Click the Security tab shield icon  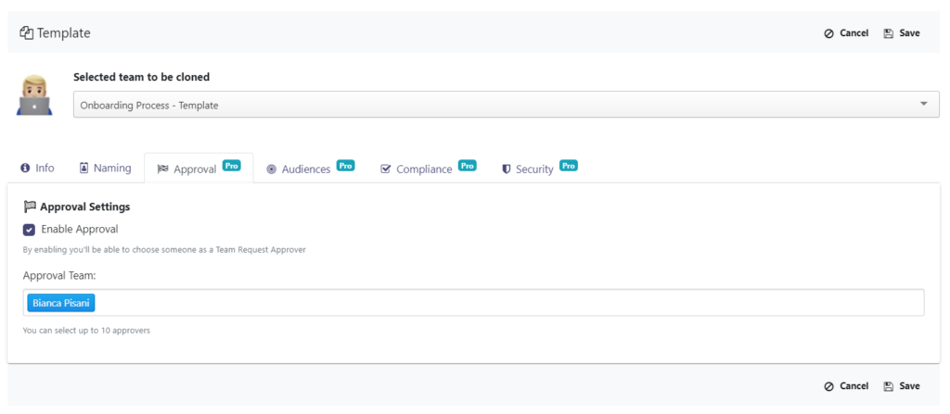pyautogui.click(x=507, y=169)
